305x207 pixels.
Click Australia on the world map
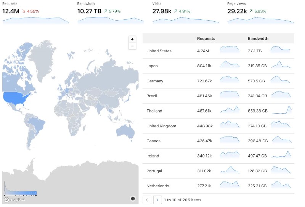(125, 131)
